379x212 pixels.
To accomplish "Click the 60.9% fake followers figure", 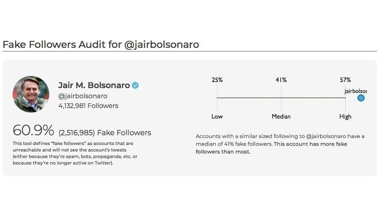I will [x=33, y=130].
